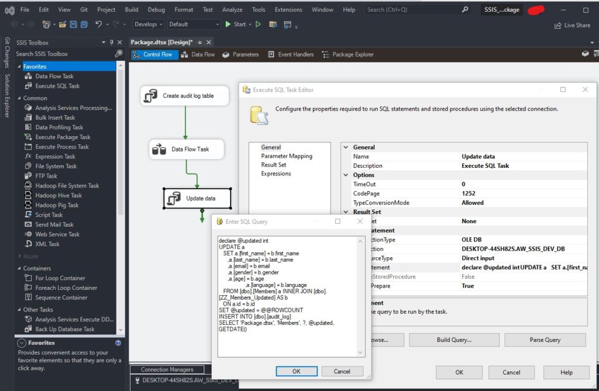
Task: Collapse the Options group in the editor
Action: tap(346, 174)
